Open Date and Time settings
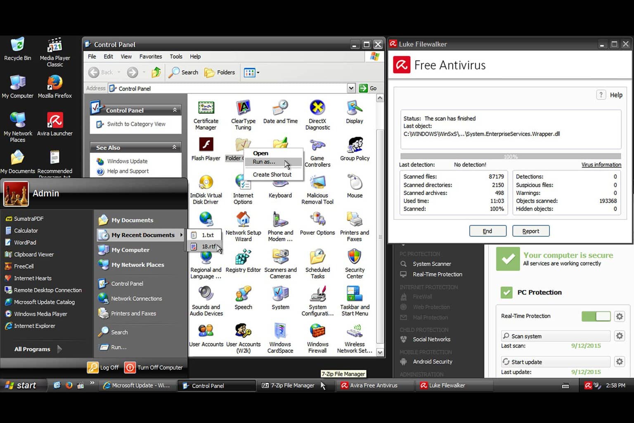 tap(280, 112)
